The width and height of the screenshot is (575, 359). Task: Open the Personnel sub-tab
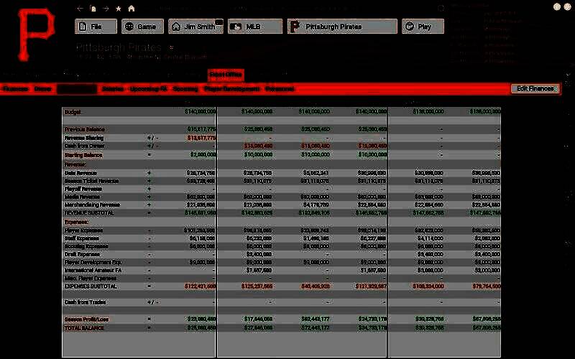[280, 89]
